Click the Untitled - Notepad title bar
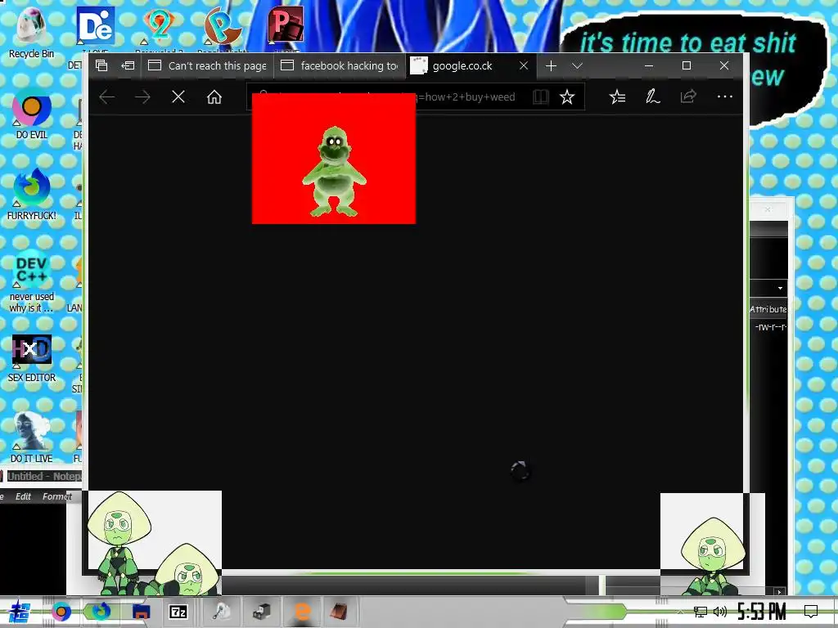This screenshot has width=838, height=628. [41, 476]
